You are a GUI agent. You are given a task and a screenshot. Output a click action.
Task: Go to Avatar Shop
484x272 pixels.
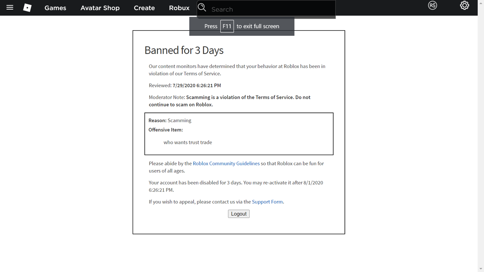click(100, 8)
